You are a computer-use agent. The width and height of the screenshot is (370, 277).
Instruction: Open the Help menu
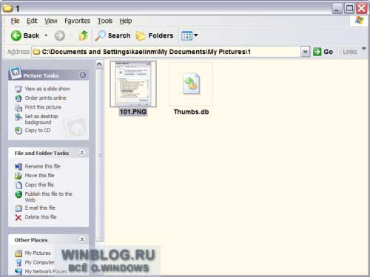(x=126, y=21)
